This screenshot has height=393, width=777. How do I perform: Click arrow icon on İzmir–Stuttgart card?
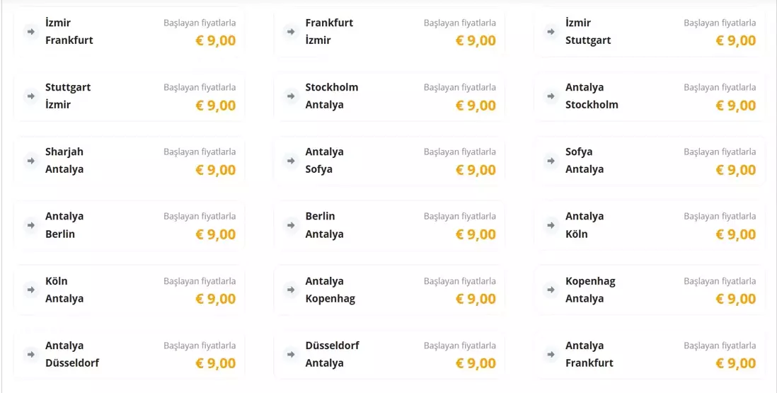[551, 31]
